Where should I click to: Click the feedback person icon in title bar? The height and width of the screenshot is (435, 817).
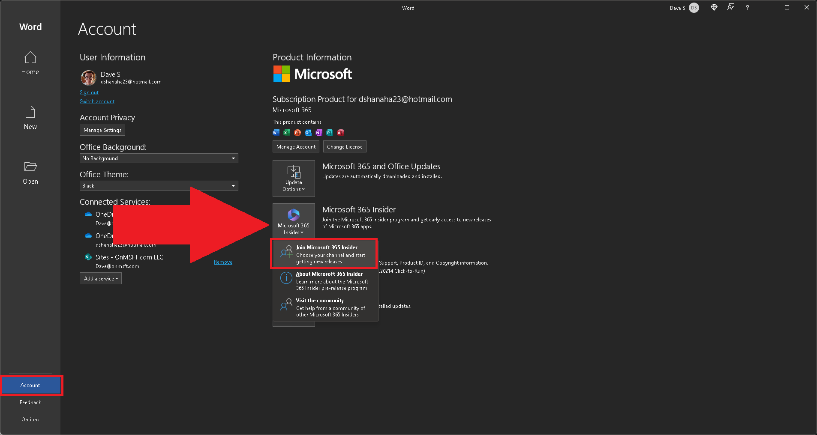coord(731,7)
